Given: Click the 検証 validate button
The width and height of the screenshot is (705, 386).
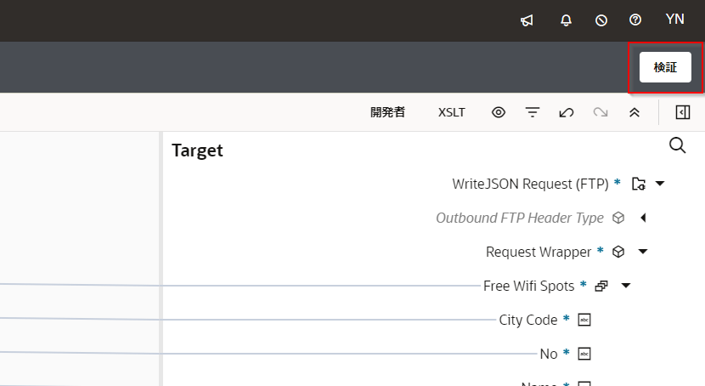Looking at the screenshot, I should coord(665,67).
